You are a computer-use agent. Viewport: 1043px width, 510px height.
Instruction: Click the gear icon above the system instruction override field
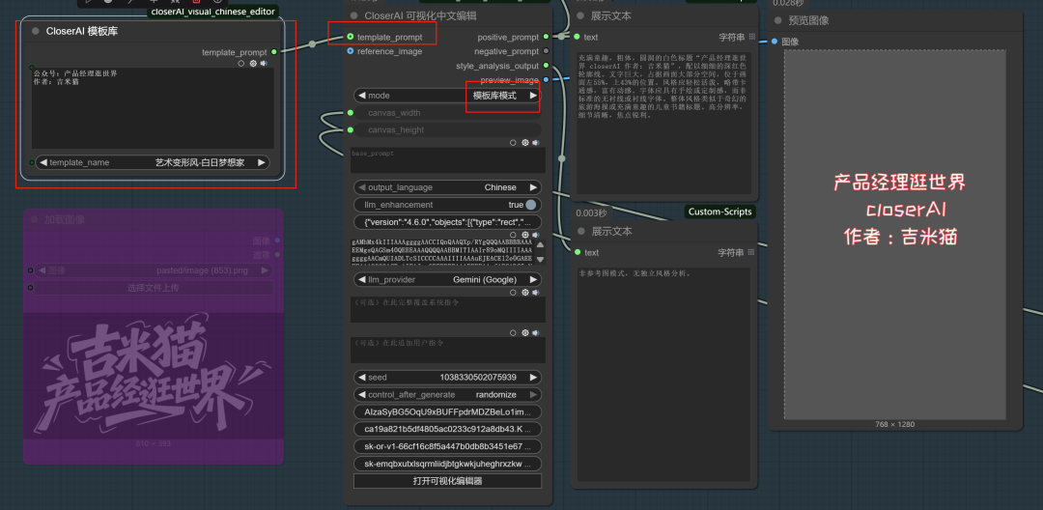tap(524, 293)
